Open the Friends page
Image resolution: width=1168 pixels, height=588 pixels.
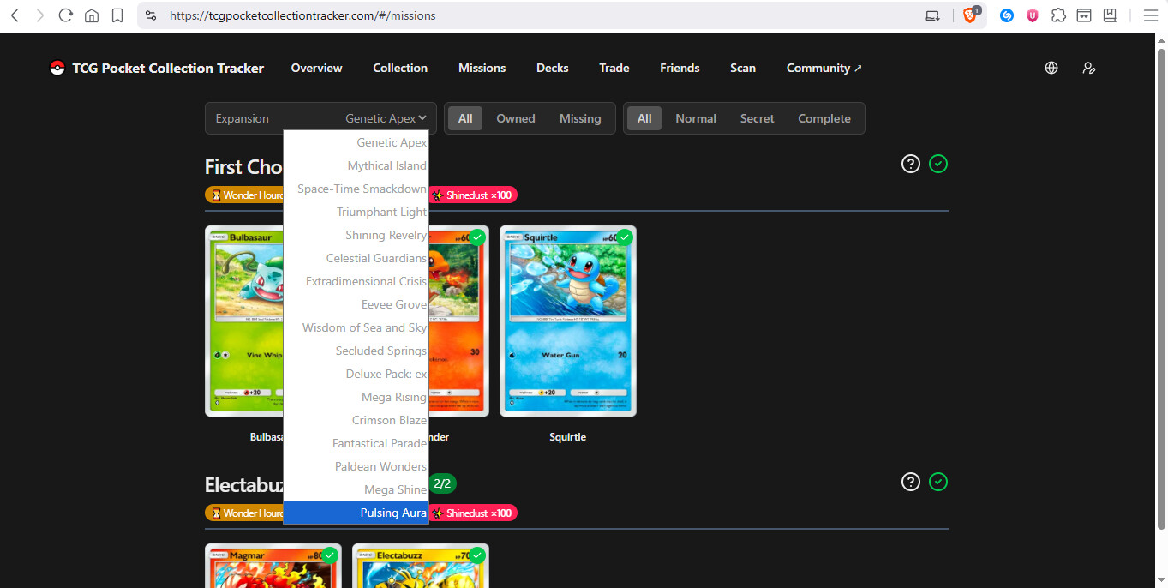coord(680,68)
